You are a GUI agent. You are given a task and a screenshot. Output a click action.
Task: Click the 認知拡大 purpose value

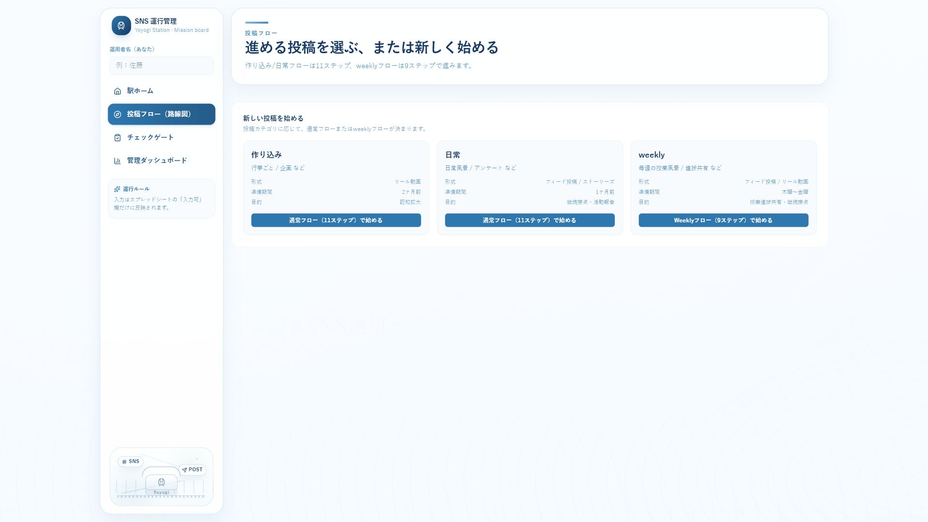pyautogui.click(x=410, y=202)
